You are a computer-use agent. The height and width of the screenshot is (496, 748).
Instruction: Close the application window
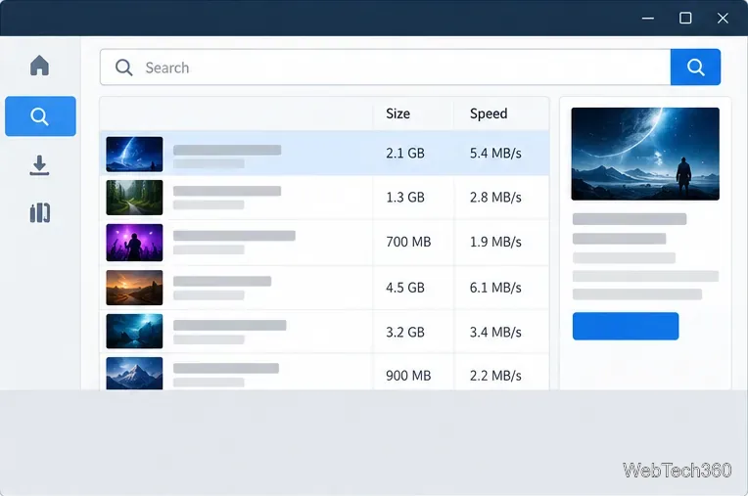click(723, 19)
